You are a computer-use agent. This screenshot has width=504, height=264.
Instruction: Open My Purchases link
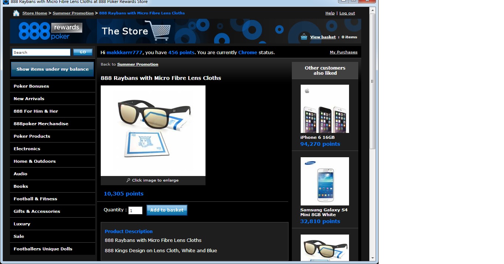pyautogui.click(x=344, y=52)
